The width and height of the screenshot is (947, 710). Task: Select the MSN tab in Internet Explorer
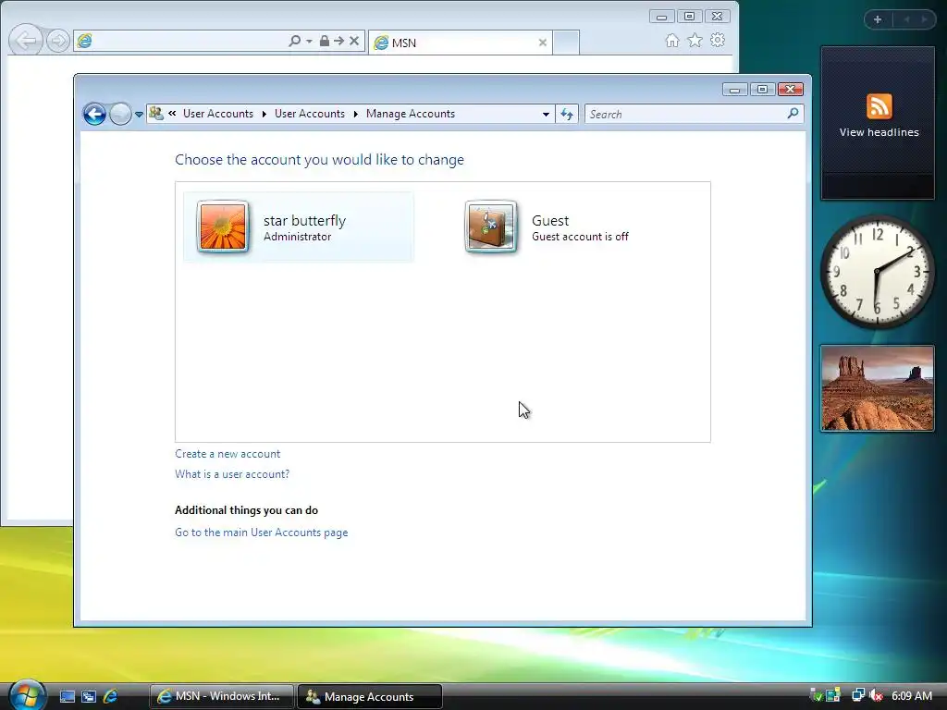click(460, 43)
